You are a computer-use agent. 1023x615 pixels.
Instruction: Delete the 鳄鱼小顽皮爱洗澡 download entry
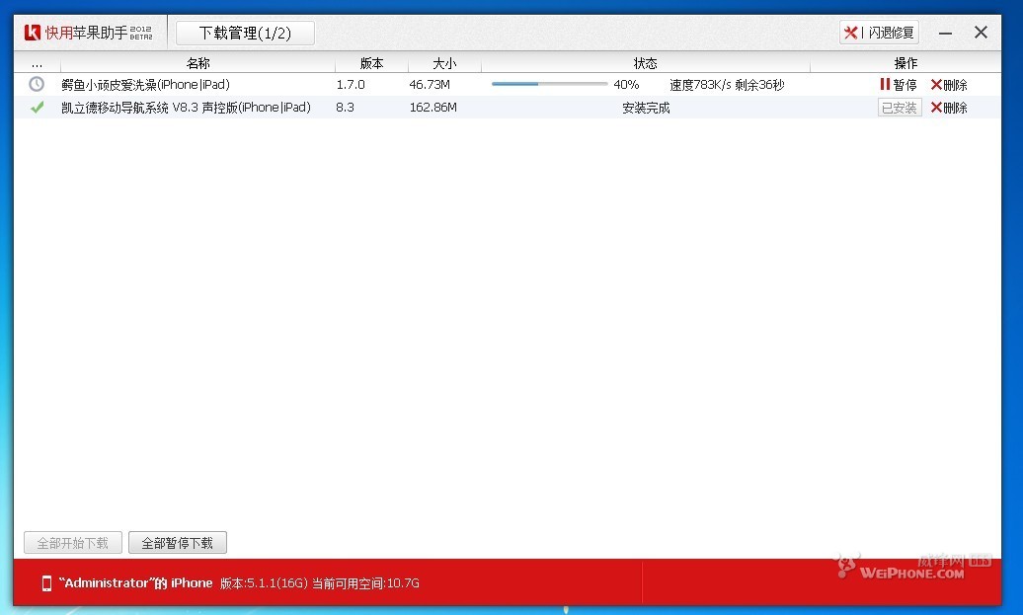click(949, 85)
